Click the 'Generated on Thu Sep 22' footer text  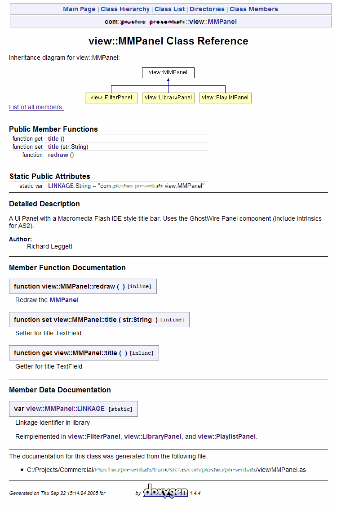pos(57,493)
